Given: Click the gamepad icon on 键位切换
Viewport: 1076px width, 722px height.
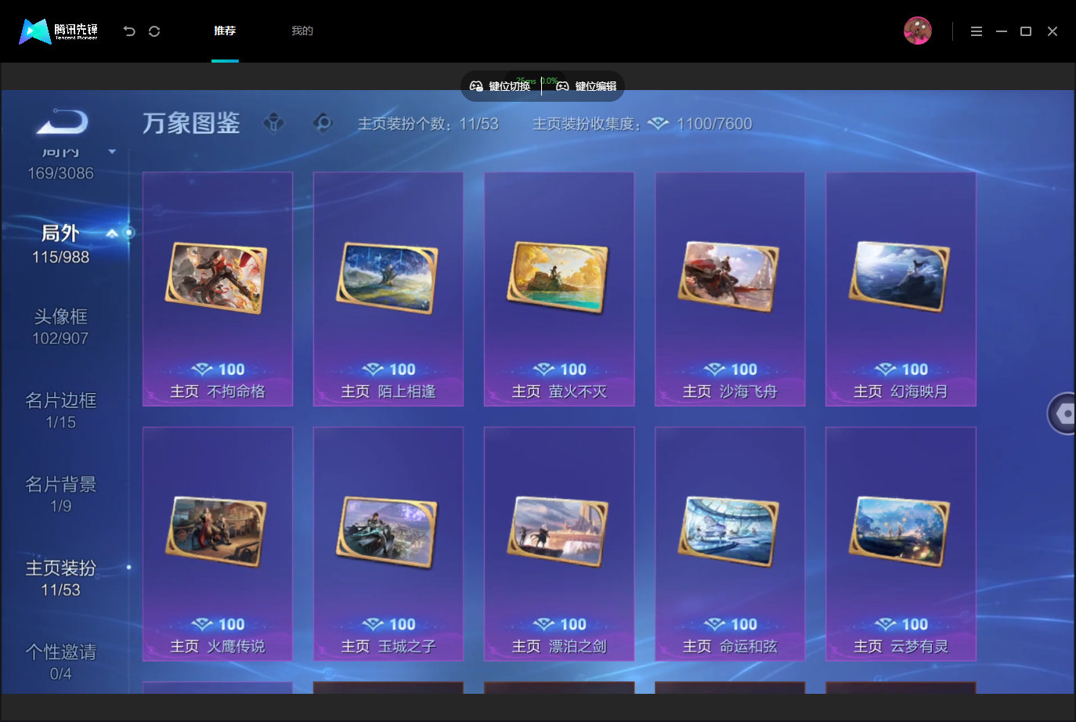Looking at the screenshot, I should pos(476,86).
